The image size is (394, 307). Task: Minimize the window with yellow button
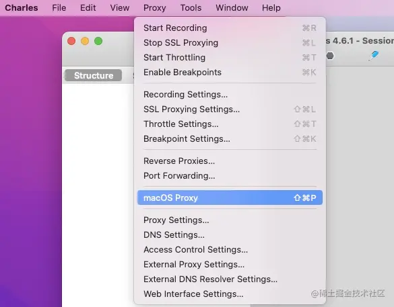coord(85,41)
